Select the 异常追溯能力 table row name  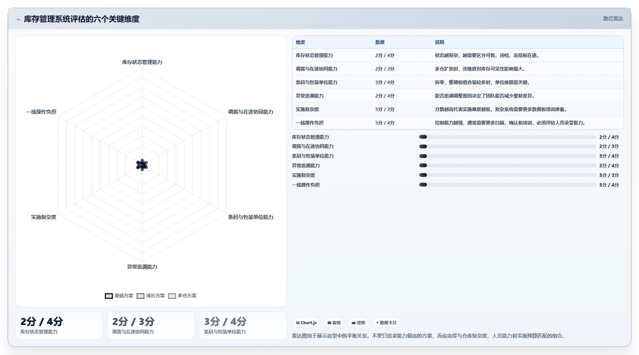click(x=309, y=96)
